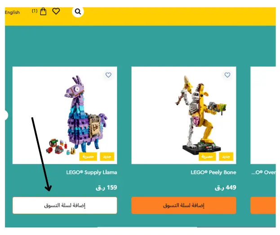Click the exclusive badge on Peely Bone

pyautogui.click(x=207, y=157)
